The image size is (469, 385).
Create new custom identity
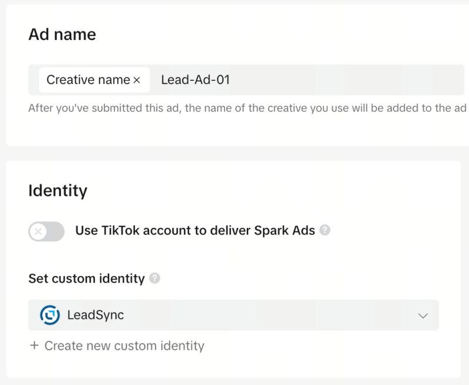117,346
